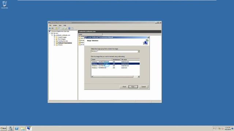Screen dimensions: 234x131
Task: Select the Install Images tree node
Action: [x=62, y=37]
